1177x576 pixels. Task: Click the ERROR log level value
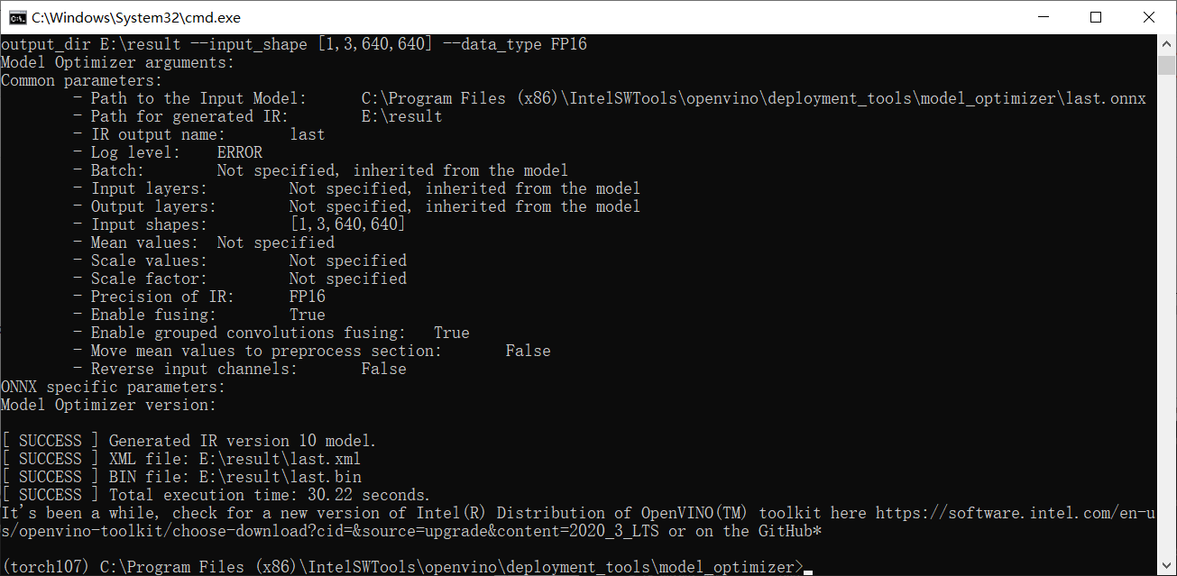coord(240,152)
